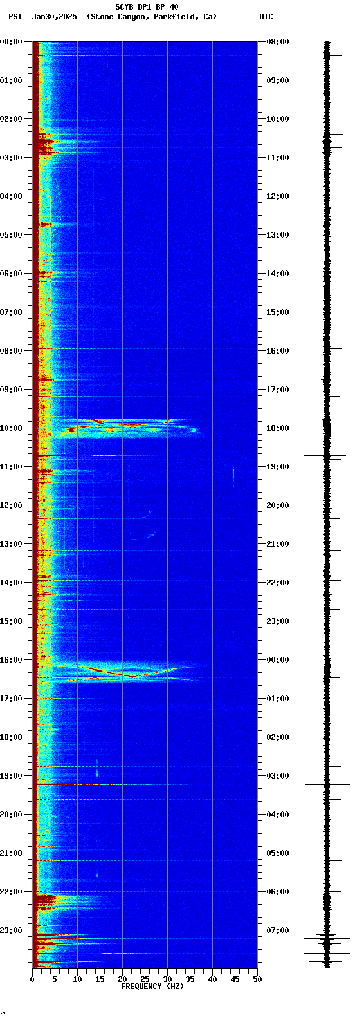355x1020 pixels.
Task: Click the PST time label '00:00'
Action: [x=11, y=42]
